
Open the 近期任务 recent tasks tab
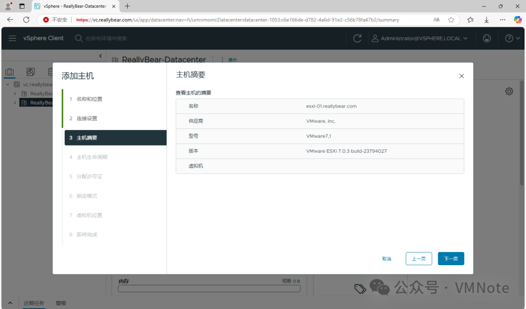pyautogui.click(x=34, y=303)
